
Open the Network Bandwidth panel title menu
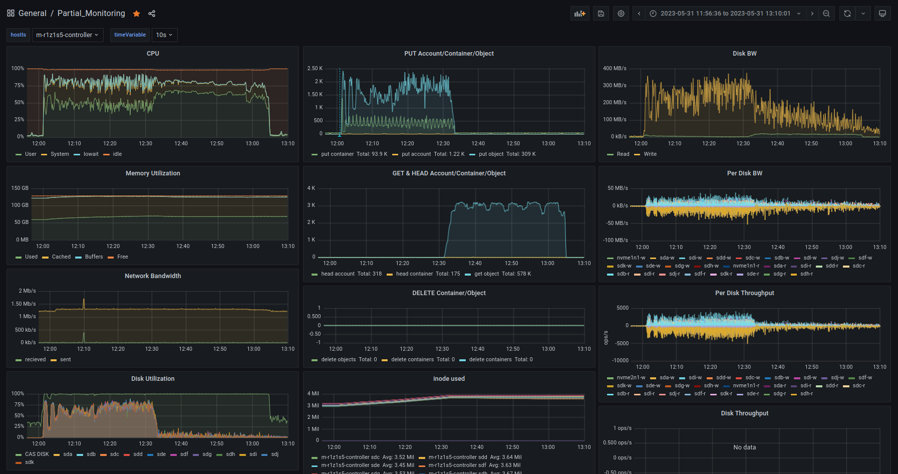[153, 276]
